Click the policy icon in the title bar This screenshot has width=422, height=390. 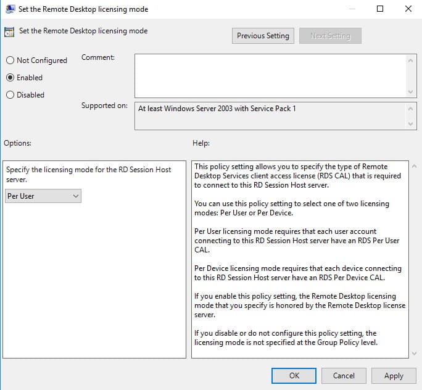(9, 9)
